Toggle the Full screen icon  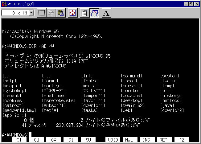tap(73, 13)
